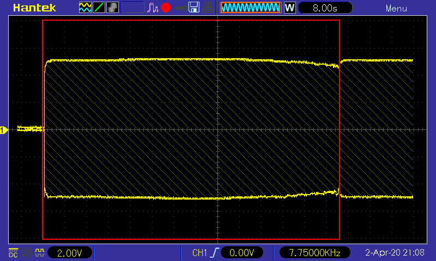
Task: Click the 0.00V trigger level readout
Action: (x=241, y=253)
